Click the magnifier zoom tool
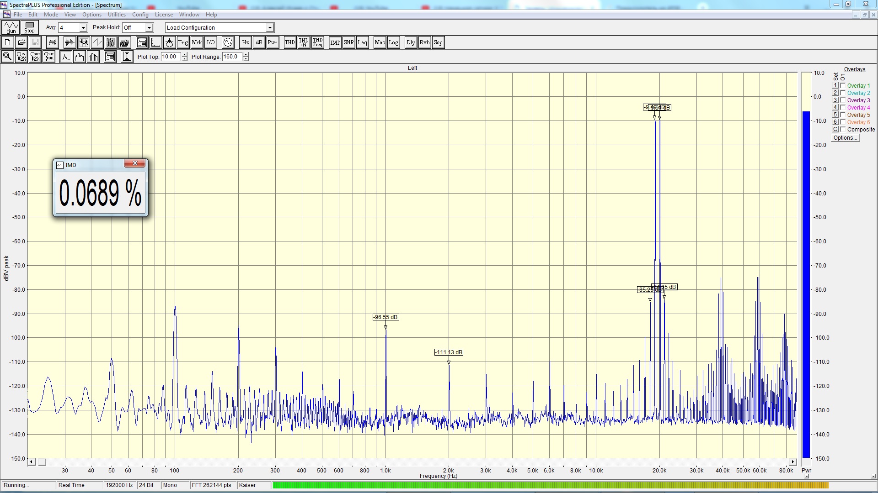 pyautogui.click(x=7, y=57)
